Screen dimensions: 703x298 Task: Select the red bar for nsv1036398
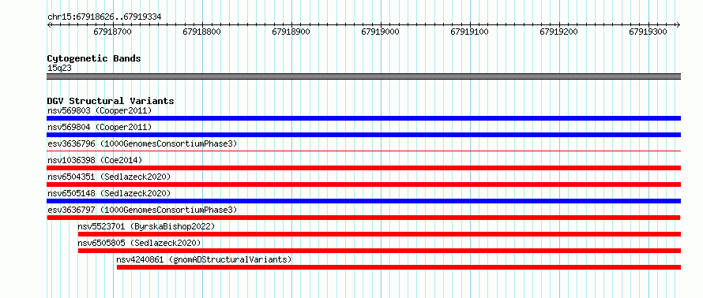tap(363, 168)
